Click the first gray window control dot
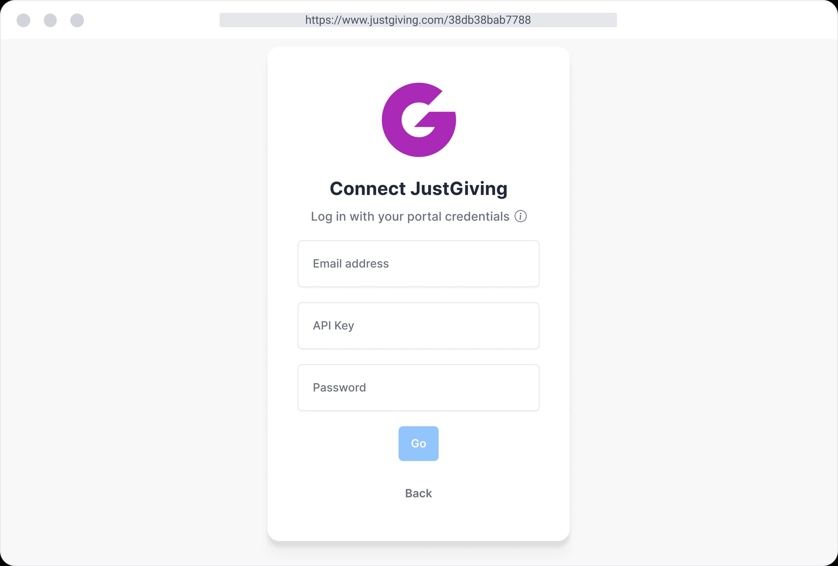The image size is (838, 566). tap(24, 20)
